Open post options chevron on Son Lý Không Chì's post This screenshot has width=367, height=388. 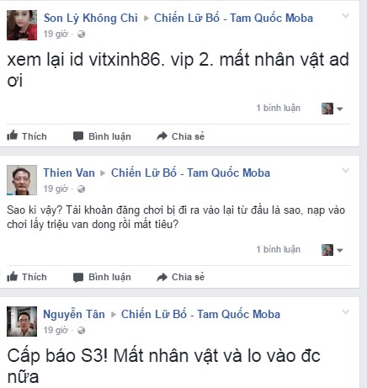(346, 16)
